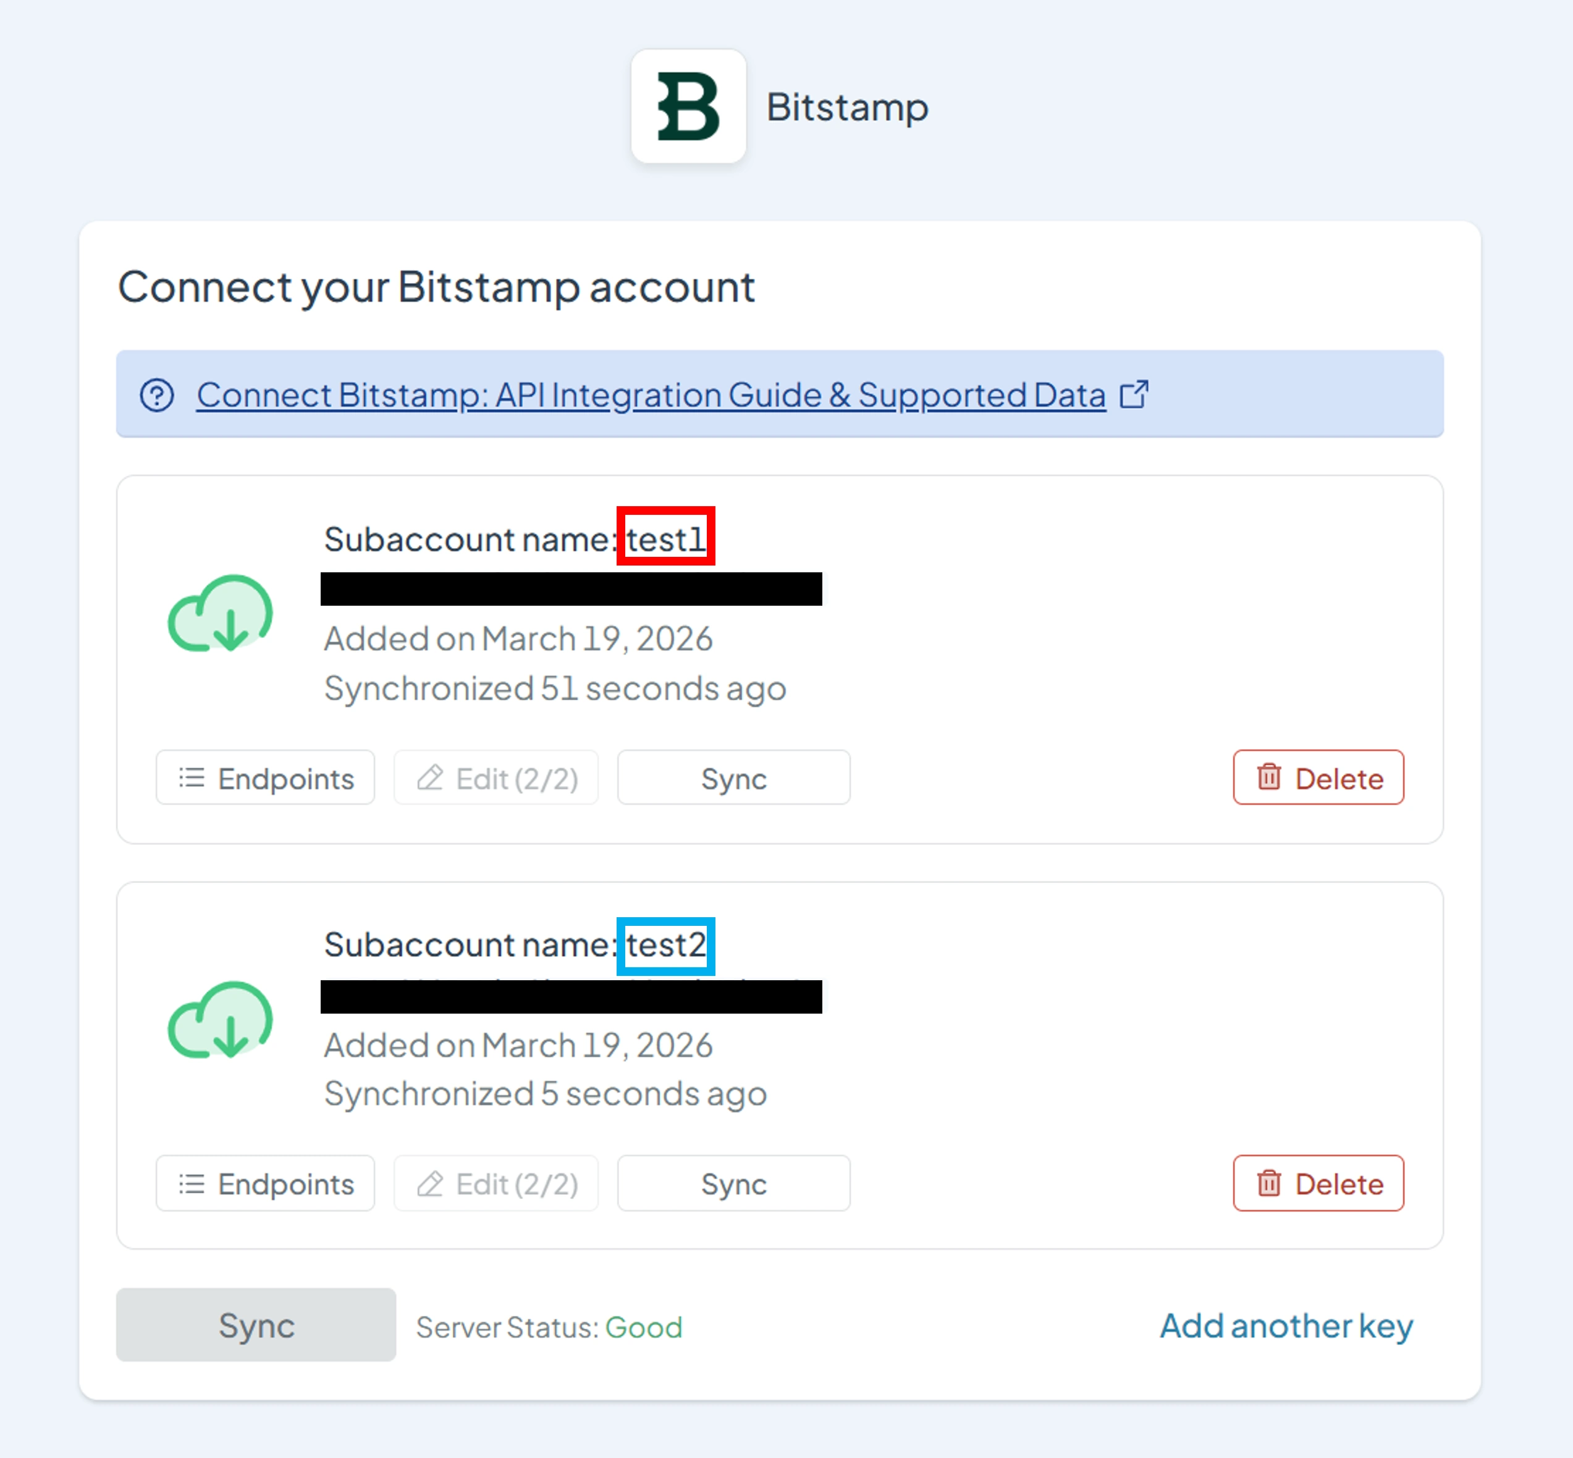Sync the test1 subaccount
1573x1458 pixels.
[734, 778]
